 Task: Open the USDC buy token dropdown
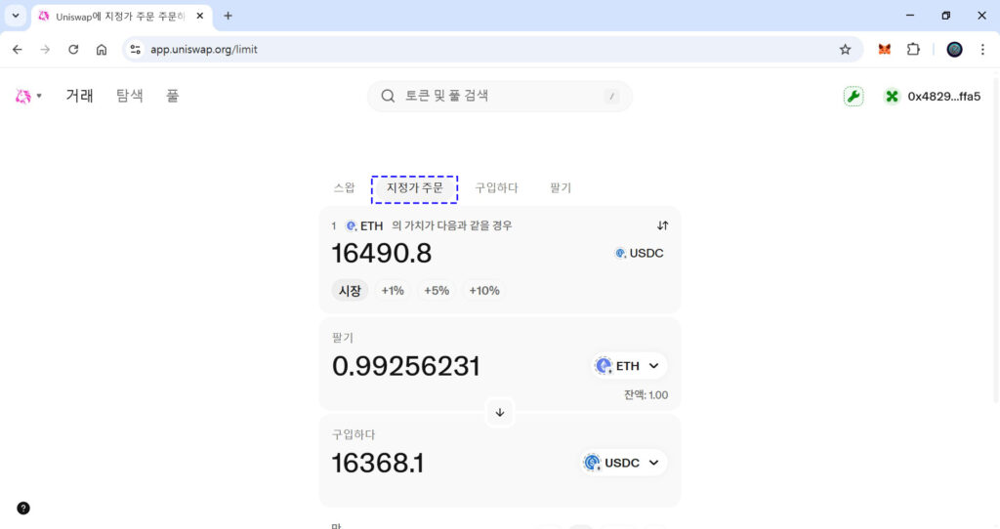(x=623, y=463)
